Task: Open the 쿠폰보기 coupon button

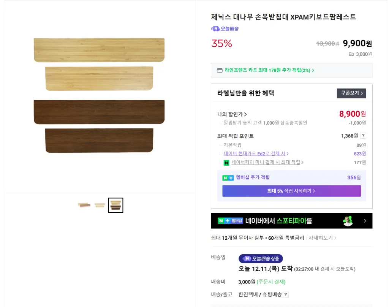Action: tap(351, 93)
